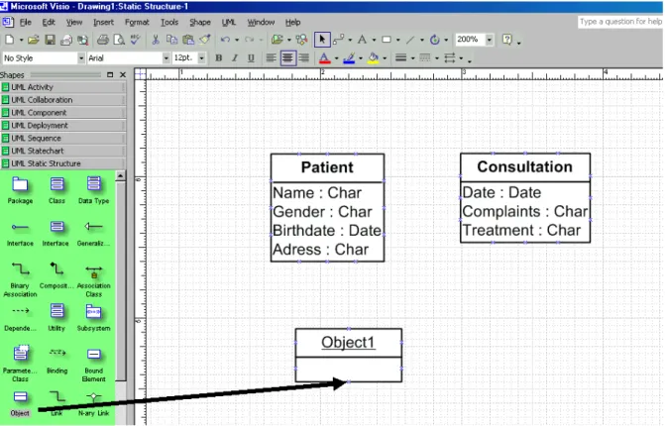The image size is (665, 426).
Task: Pick the Composition shape in the stencil
Action: (x=56, y=275)
